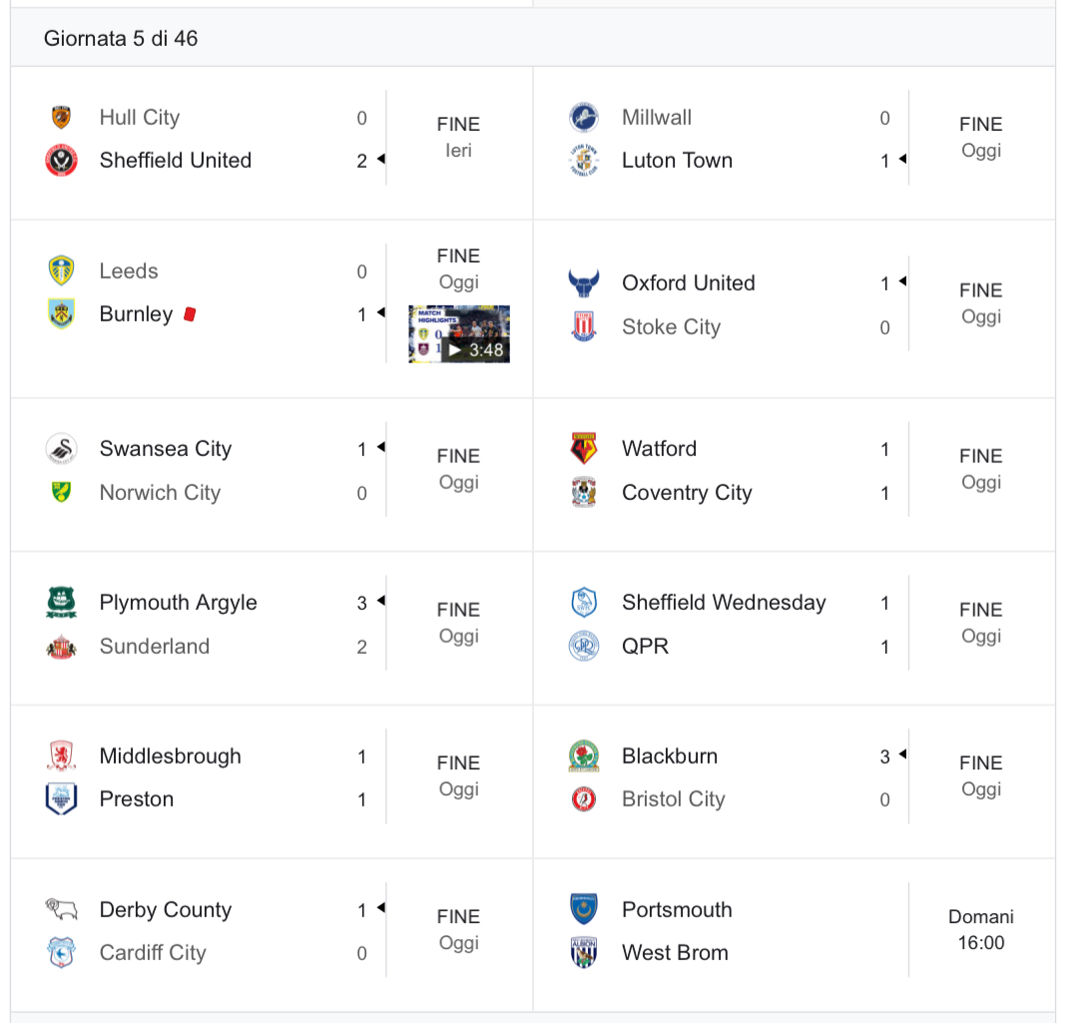Click the Coventry City team name
The width and height of the screenshot is (1078, 1023).
pos(687,493)
